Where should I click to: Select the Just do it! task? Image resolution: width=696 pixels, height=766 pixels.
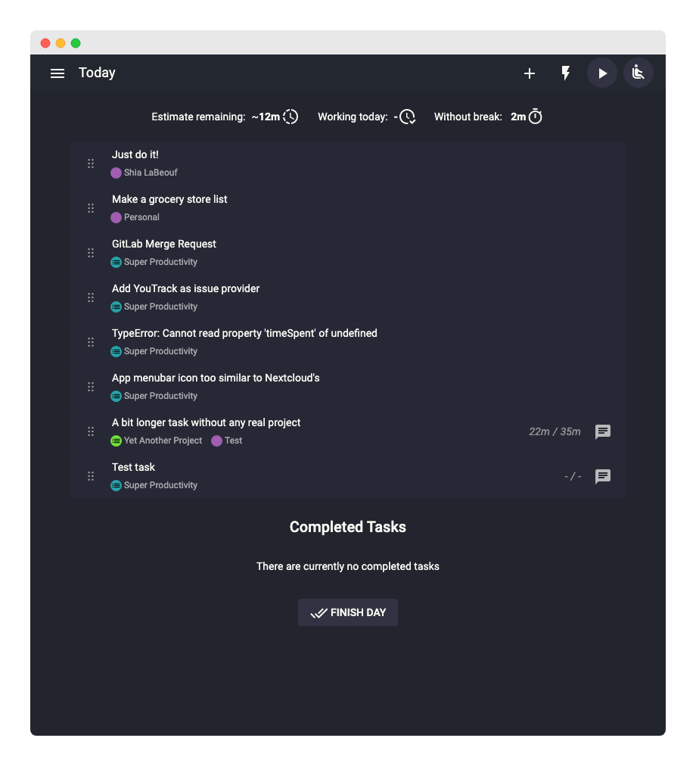(x=135, y=154)
